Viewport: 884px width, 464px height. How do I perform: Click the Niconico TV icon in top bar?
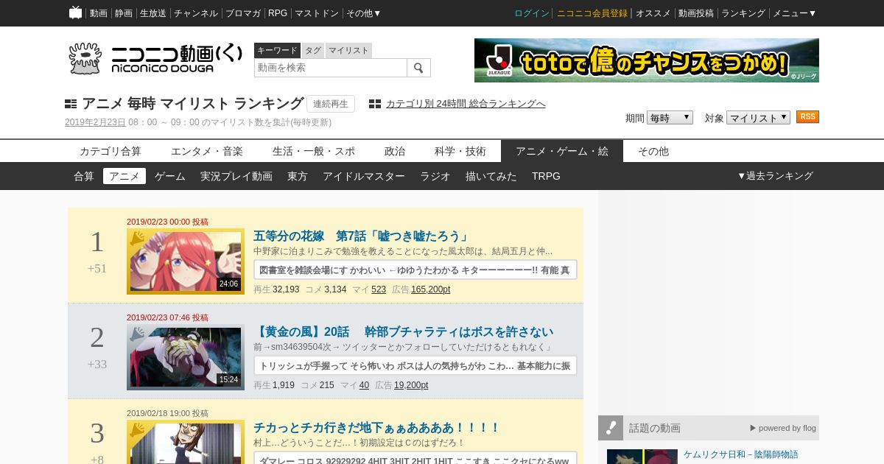[x=75, y=13]
